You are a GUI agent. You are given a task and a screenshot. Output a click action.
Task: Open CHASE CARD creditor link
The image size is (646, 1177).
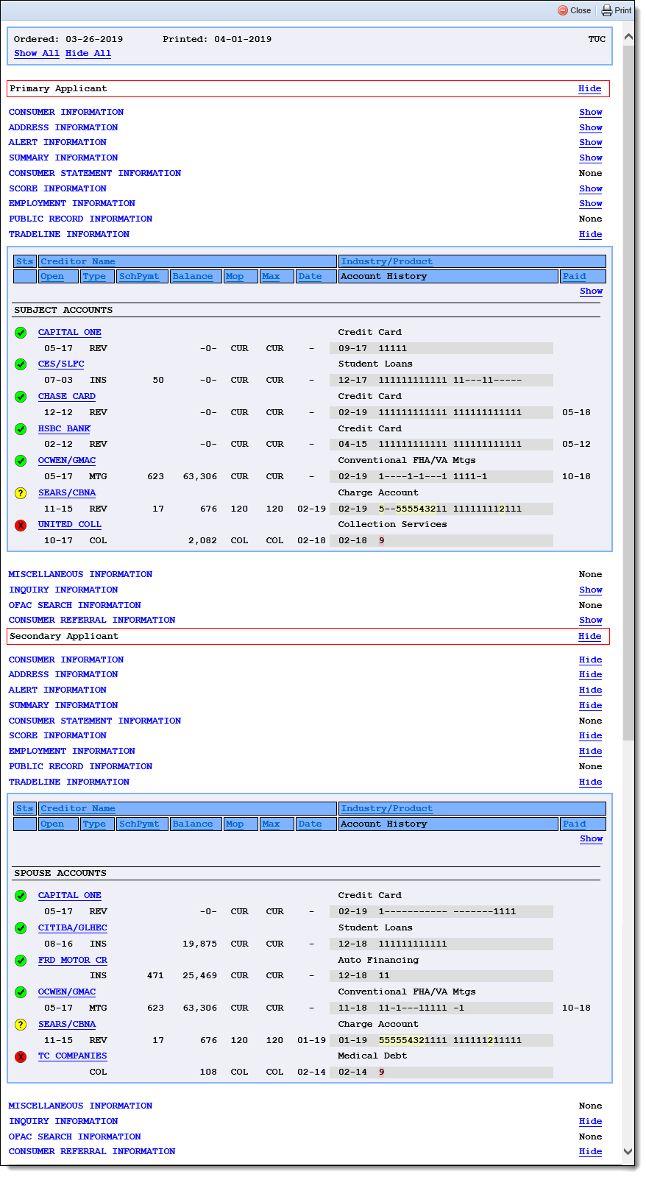[67, 396]
